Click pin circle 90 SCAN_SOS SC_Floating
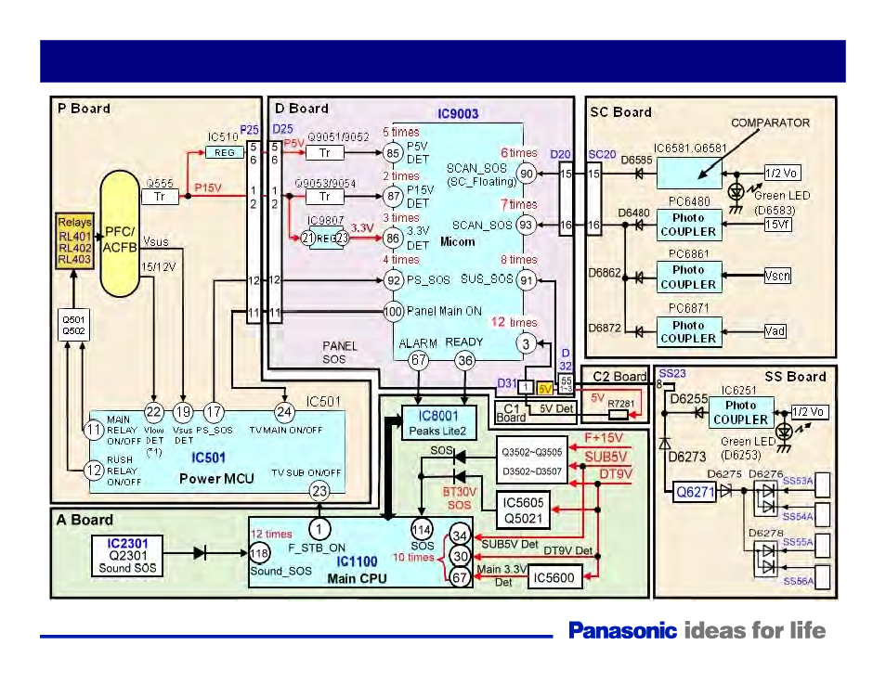Image resolution: width=886 pixels, height=684 pixels. click(526, 174)
